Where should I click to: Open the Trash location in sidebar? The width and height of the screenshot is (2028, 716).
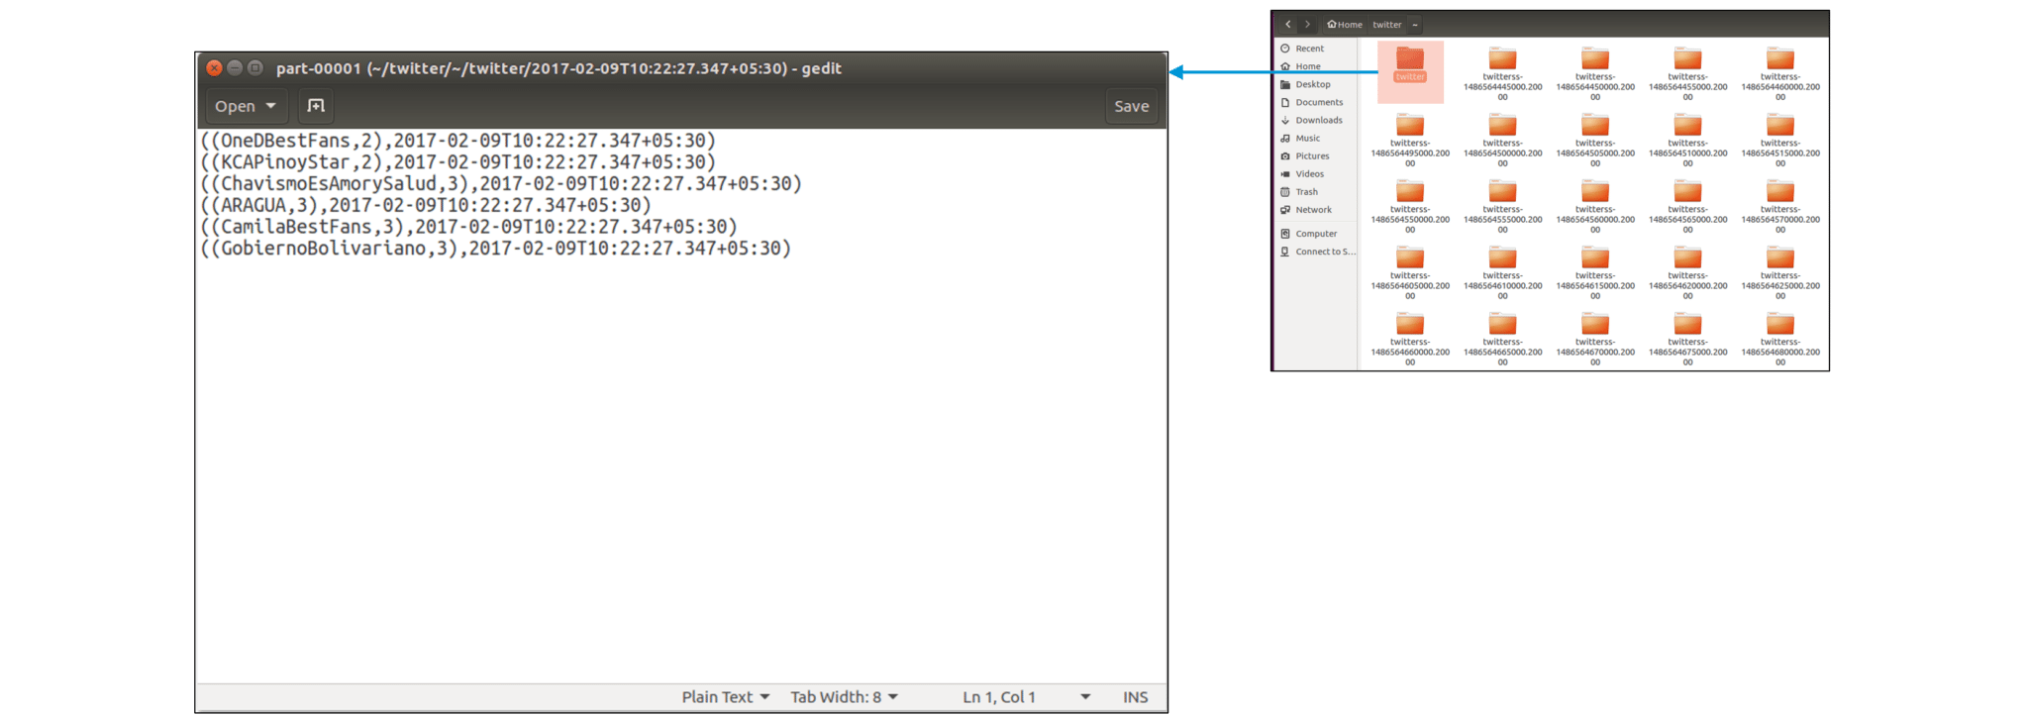coord(1306,192)
